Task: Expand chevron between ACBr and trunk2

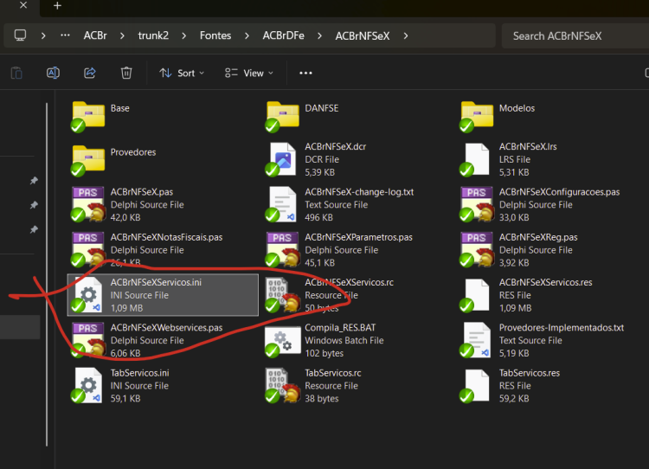Action: pyautogui.click(x=122, y=36)
